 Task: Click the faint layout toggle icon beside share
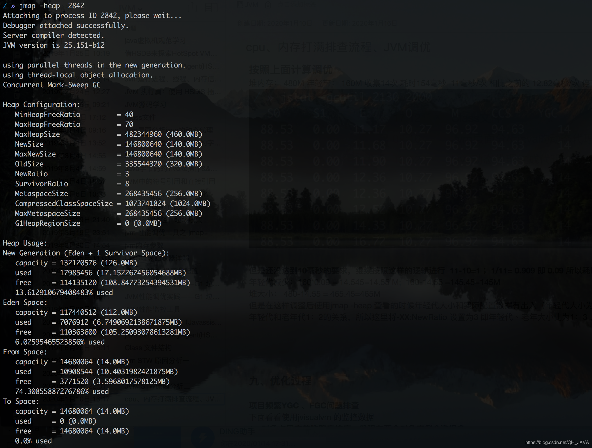(x=211, y=7)
